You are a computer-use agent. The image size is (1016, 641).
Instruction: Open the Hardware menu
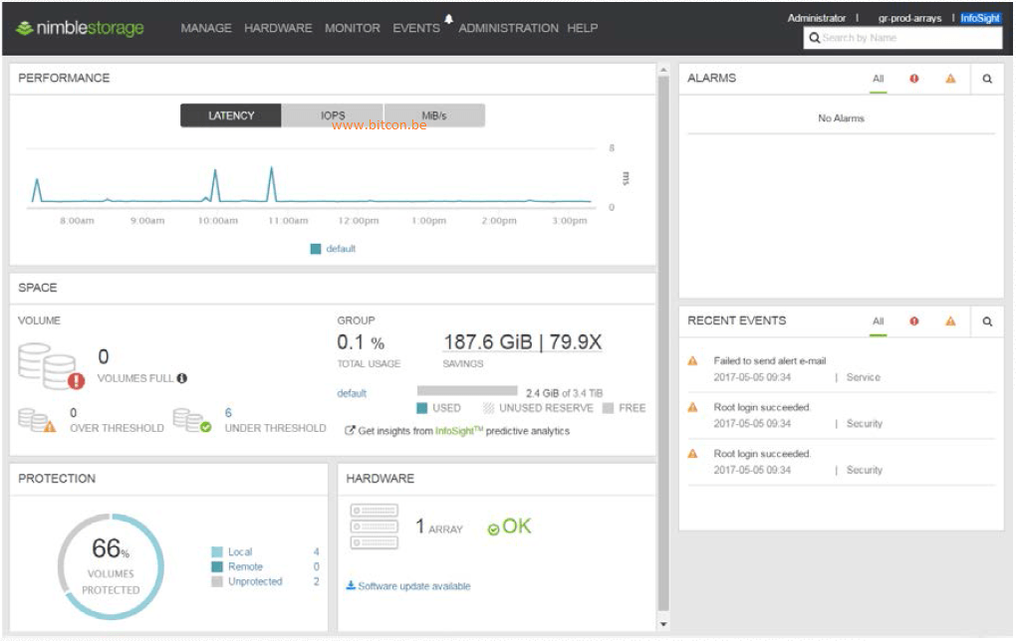(278, 28)
